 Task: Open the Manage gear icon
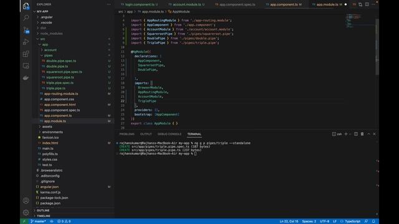26,212
